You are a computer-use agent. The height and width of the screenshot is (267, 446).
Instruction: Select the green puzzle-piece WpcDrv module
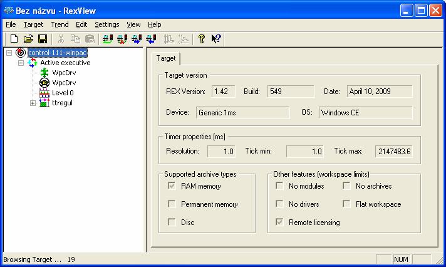(x=44, y=73)
